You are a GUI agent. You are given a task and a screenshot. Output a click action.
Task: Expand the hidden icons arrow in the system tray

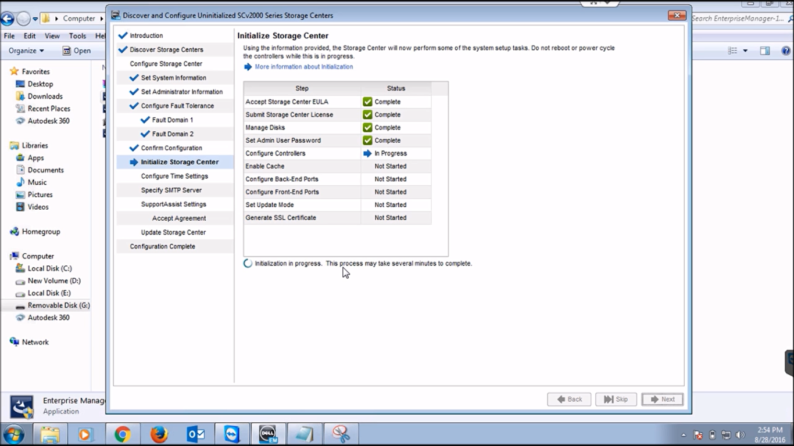pyautogui.click(x=684, y=434)
